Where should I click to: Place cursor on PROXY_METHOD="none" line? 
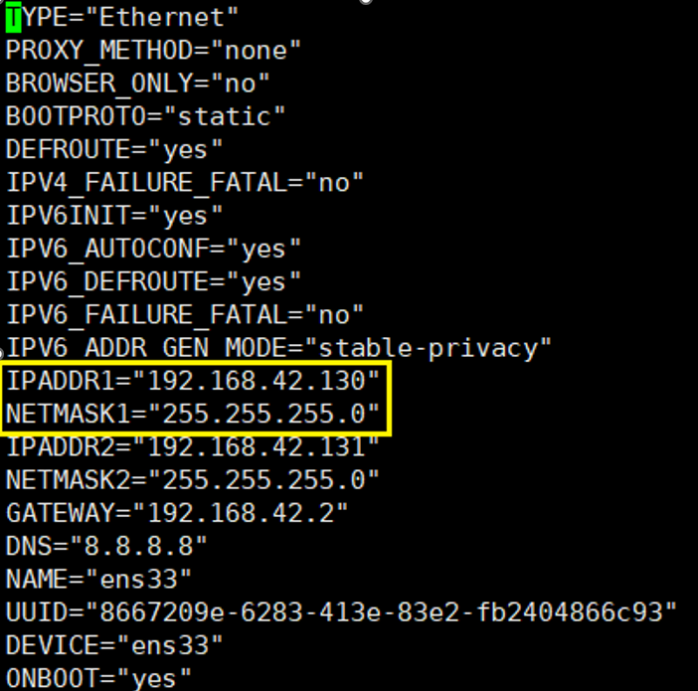pyautogui.click(x=153, y=51)
